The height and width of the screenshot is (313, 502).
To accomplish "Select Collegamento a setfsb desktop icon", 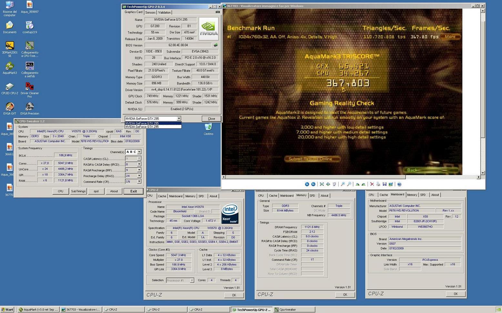I will pos(30,70).
